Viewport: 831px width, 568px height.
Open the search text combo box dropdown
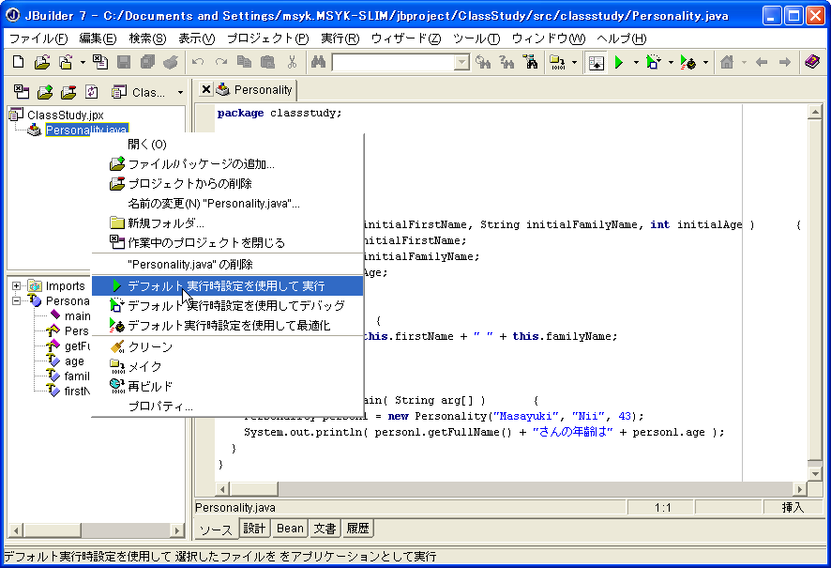pyautogui.click(x=461, y=62)
